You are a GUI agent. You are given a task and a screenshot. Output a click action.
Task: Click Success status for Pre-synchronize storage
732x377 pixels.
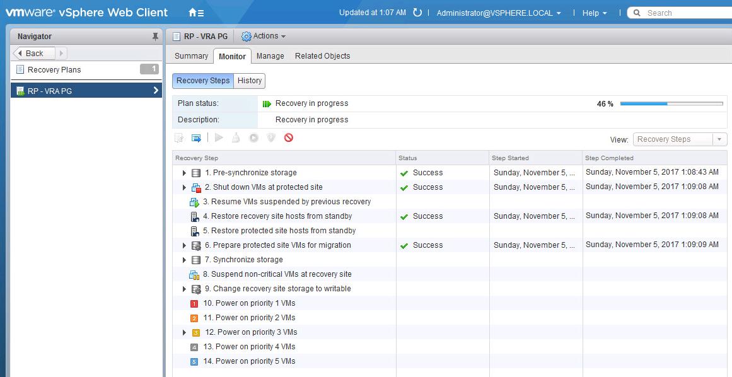[x=422, y=173]
